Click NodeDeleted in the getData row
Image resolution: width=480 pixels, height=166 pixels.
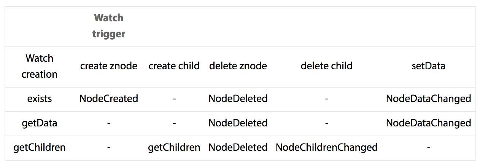coord(238,123)
